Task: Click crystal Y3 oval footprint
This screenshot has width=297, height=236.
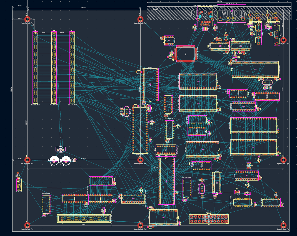Action: click(x=127, y=111)
